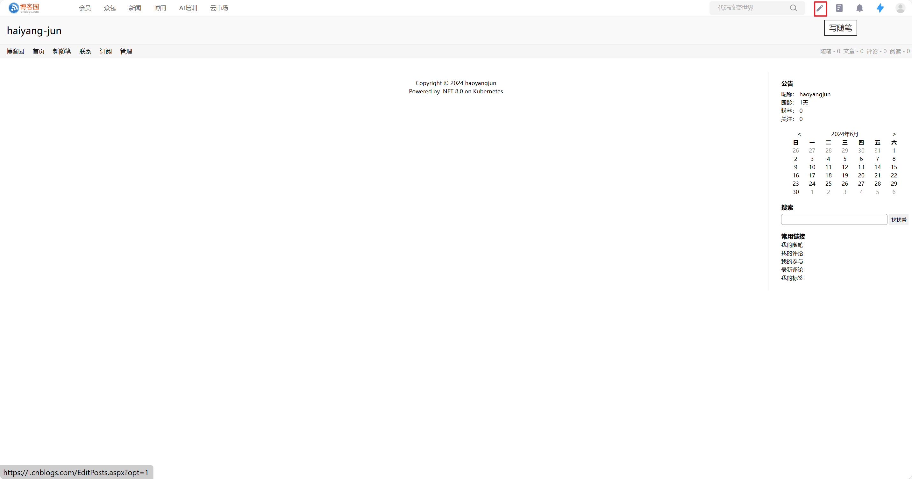Click the haiyang-jun blog title
912x479 pixels.
coord(34,31)
